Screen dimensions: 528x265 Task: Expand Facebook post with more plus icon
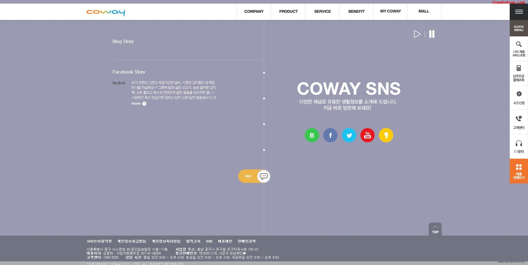pyautogui.click(x=139, y=104)
